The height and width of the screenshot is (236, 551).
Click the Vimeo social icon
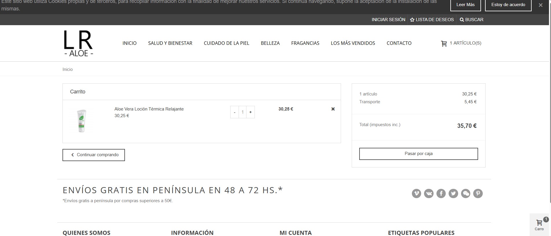pos(416,193)
